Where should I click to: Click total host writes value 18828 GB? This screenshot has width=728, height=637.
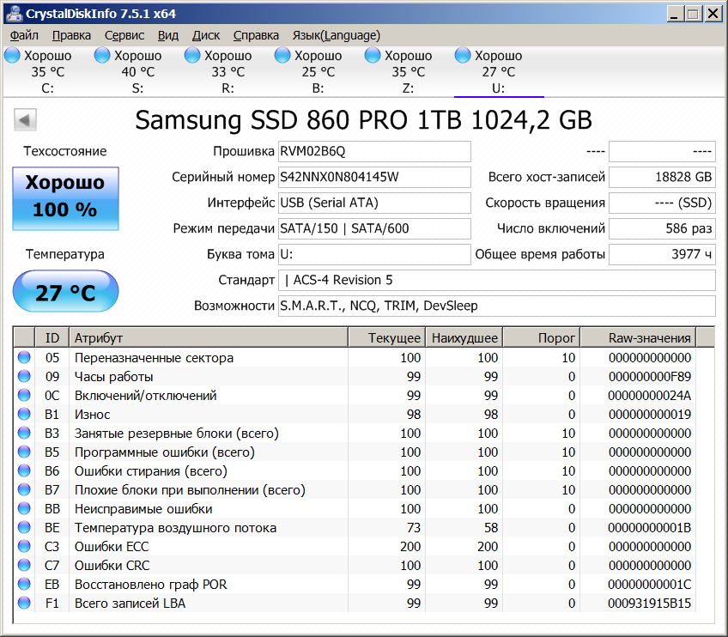(x=662, y=177)
